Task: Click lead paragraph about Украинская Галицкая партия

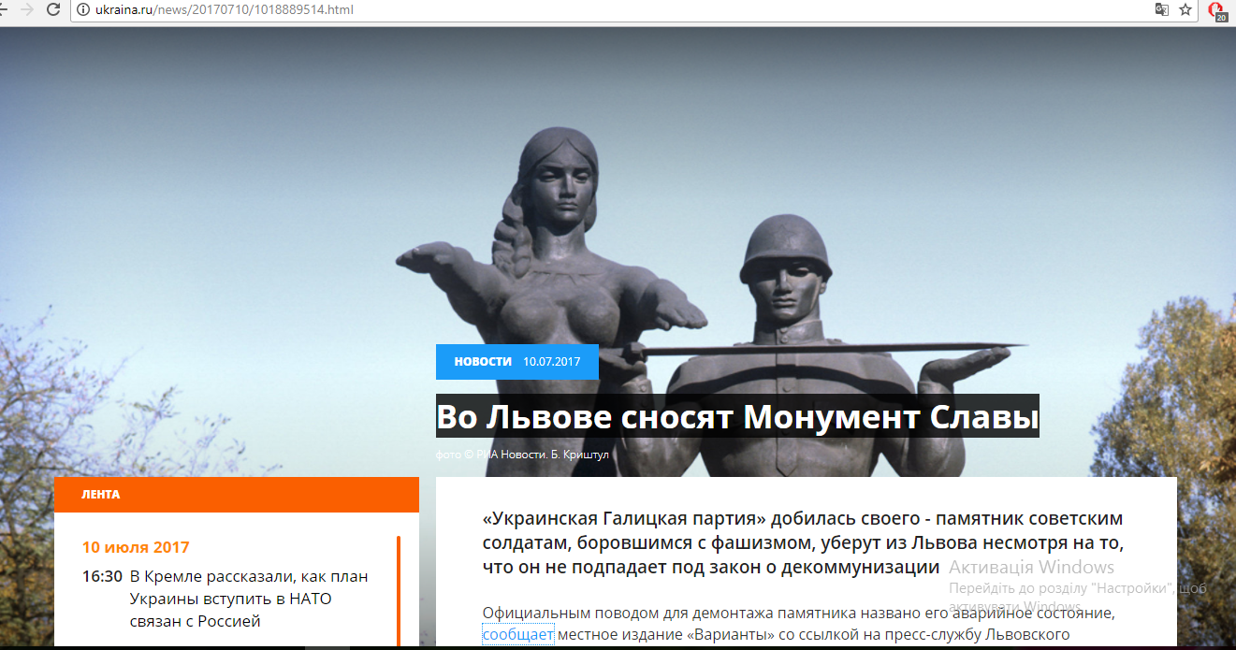Action: click(803, 542)
